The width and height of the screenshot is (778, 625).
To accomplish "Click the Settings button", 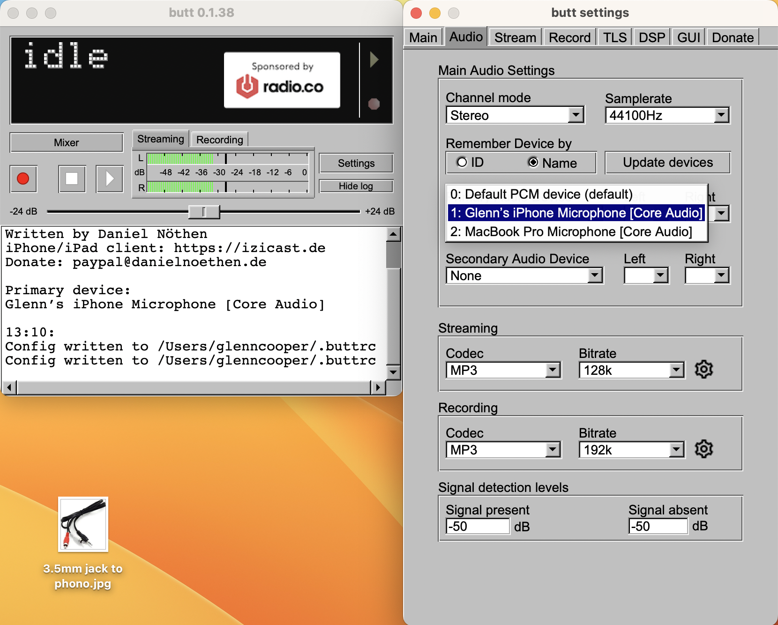I will click(x=356, y=163).
